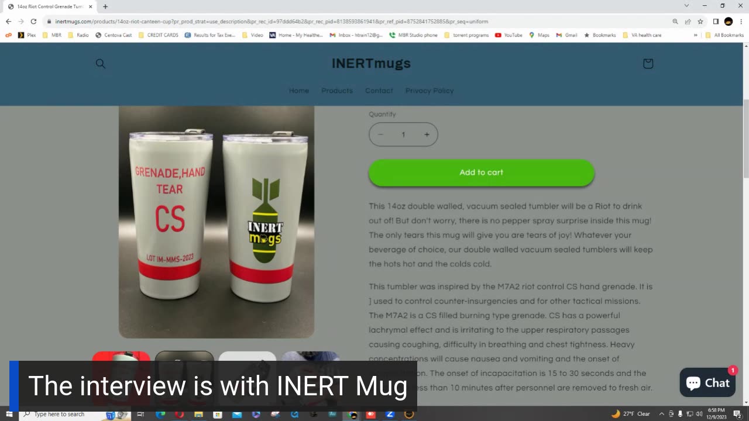
Task: Open the clock showing 6:58 PM
Action: click(716, 414)
